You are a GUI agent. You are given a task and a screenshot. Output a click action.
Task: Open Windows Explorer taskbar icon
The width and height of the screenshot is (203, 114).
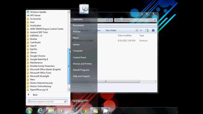51,111
